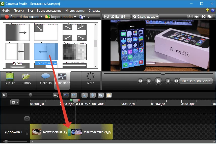Jump to previous clip in preview
This screenshot has height=144, width=216.
pos(140,81)
